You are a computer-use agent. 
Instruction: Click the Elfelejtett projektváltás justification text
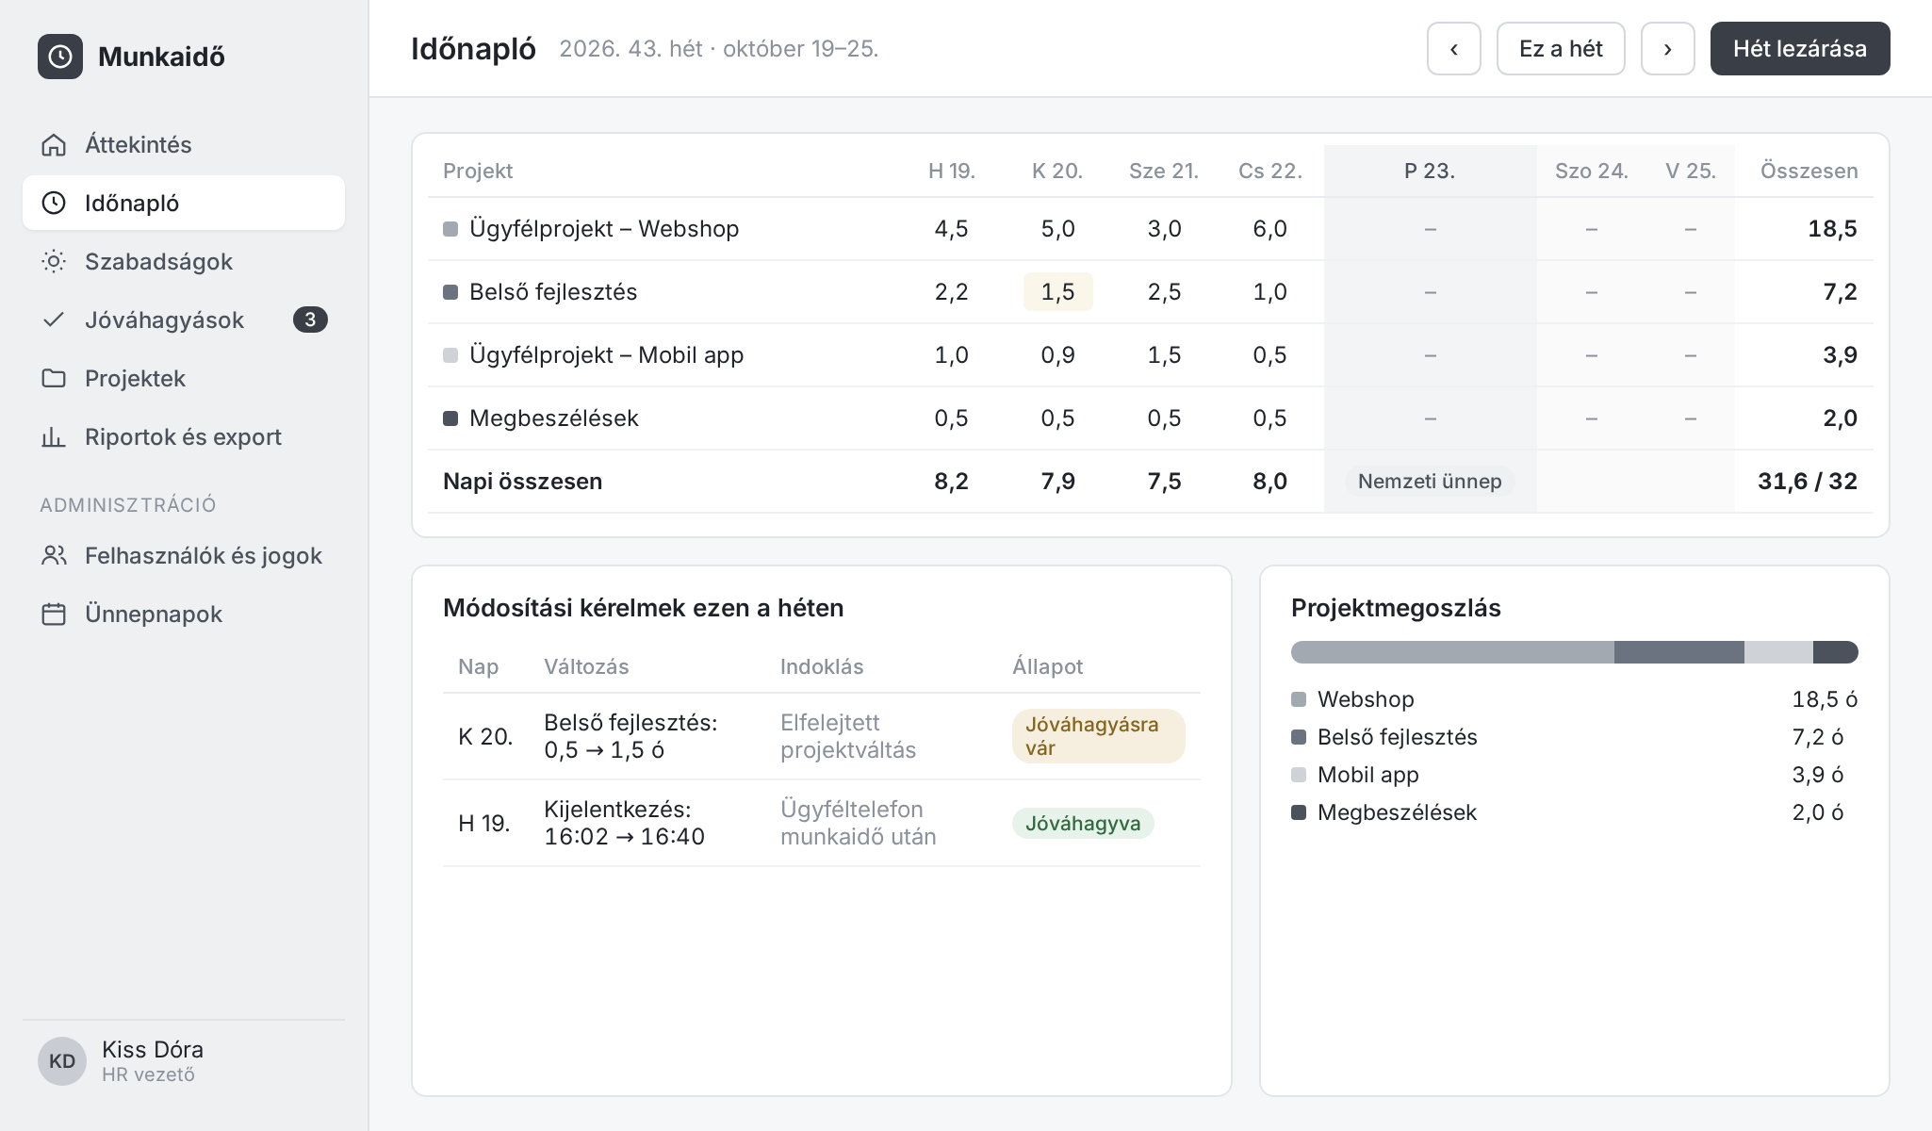click(848, 736)
